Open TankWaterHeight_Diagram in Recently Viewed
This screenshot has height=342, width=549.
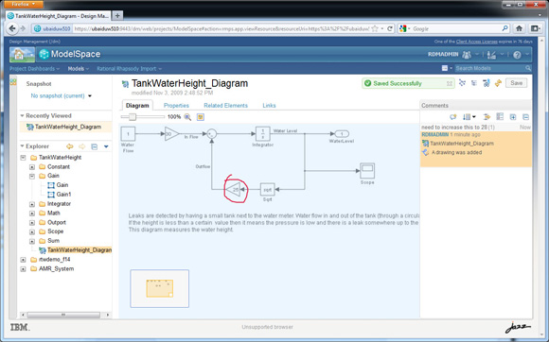coord(68,127)
